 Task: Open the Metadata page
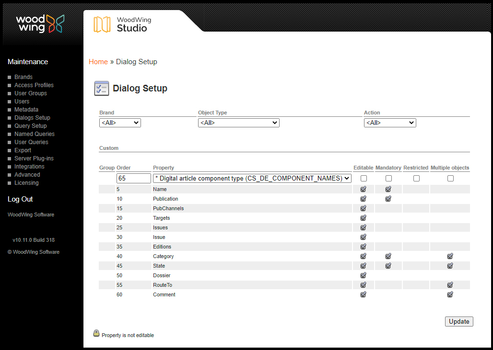26,110
